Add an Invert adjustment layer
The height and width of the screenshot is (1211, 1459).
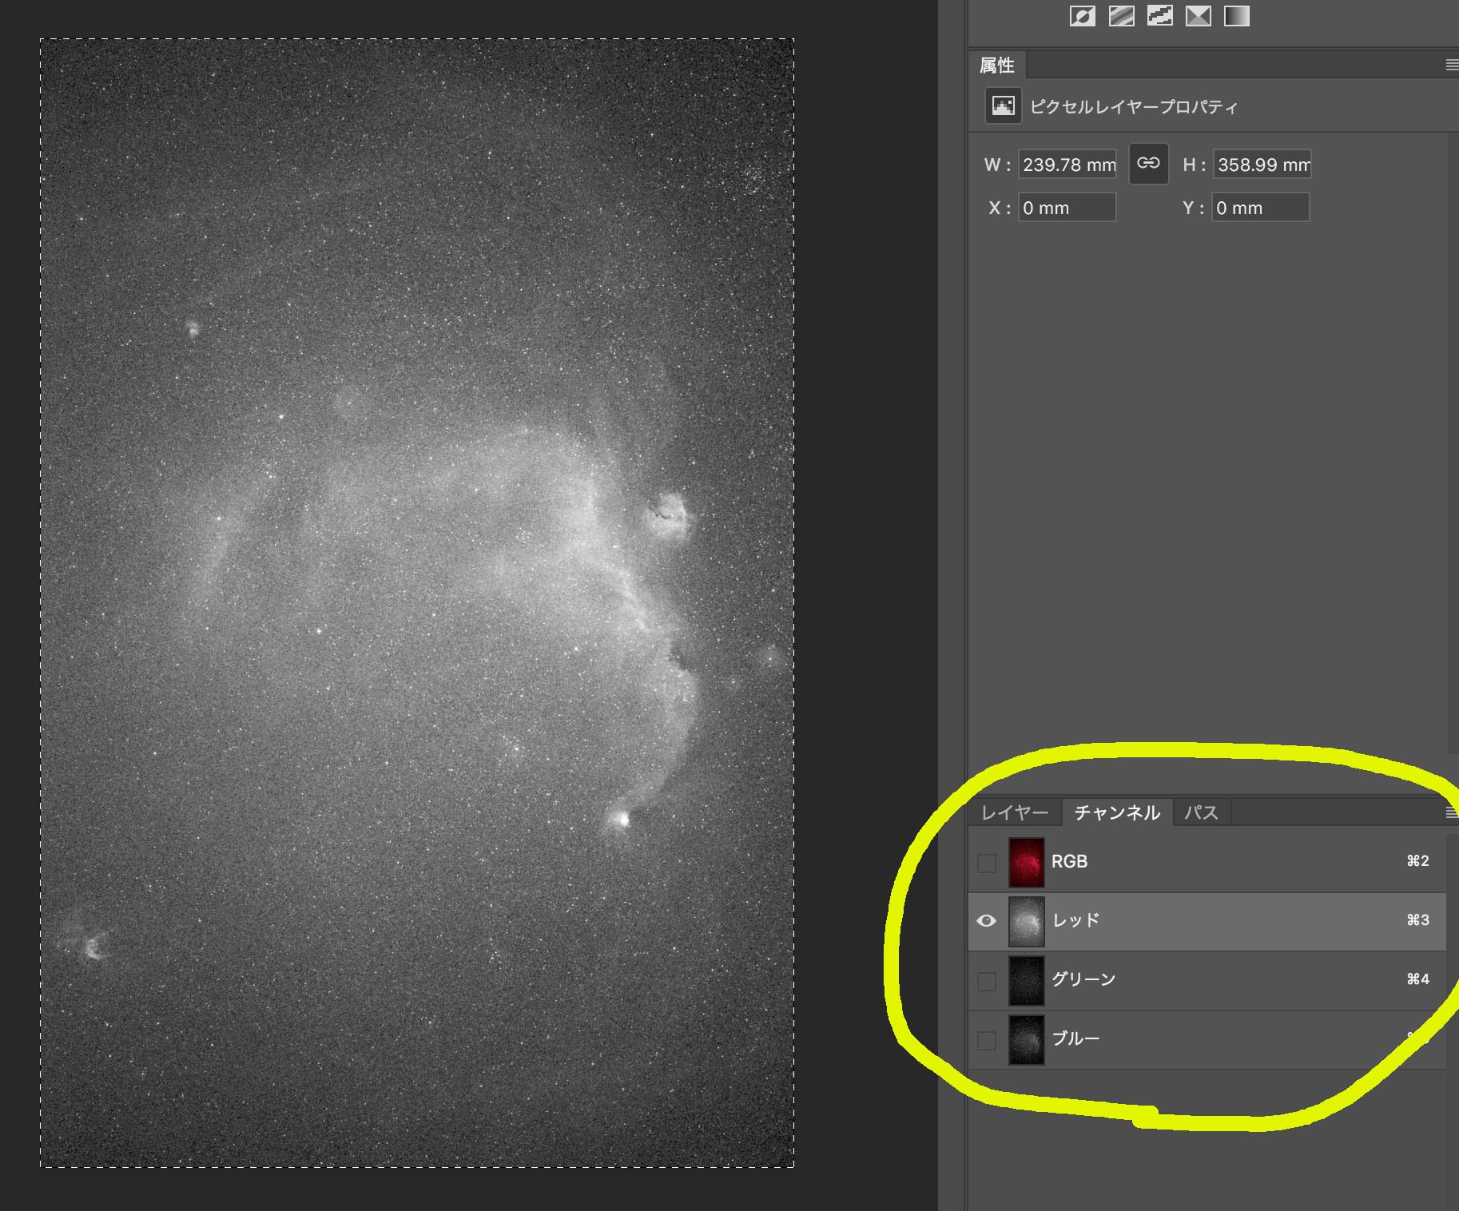1083,16
